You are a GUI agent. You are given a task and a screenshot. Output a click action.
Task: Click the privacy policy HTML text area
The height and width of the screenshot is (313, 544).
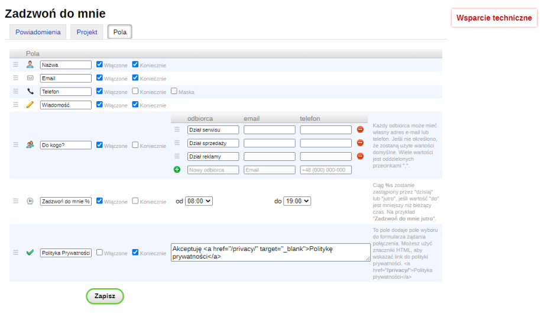[x=270, y=253]
